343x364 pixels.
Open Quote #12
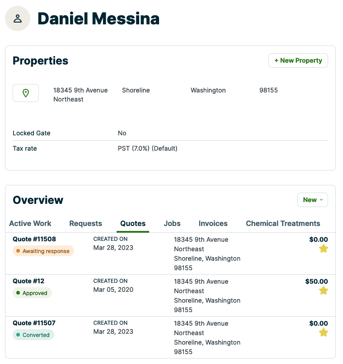(x=28, y=281)
